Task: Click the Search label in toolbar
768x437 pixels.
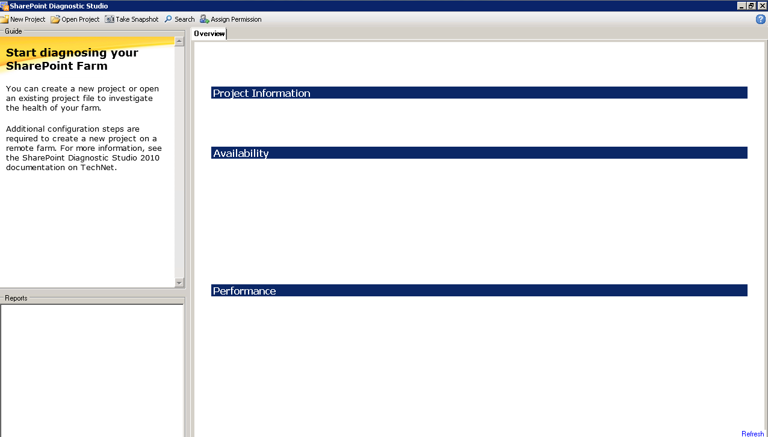Action: point(185,19)
